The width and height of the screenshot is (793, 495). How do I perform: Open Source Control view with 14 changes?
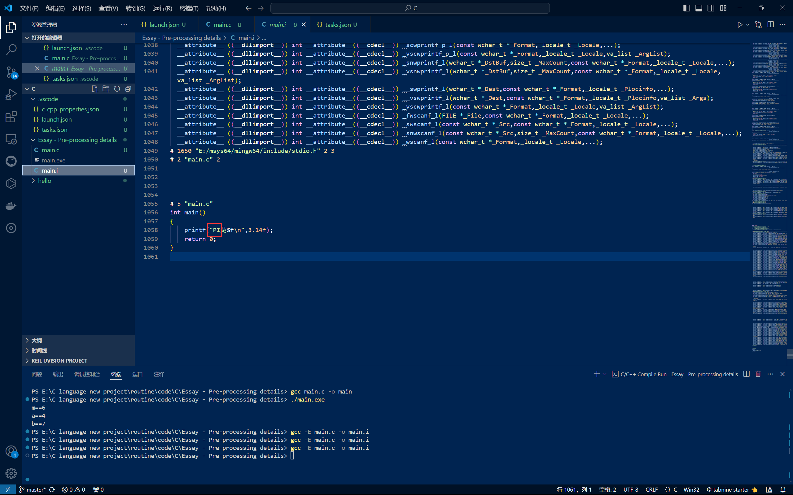click(11, 72)
